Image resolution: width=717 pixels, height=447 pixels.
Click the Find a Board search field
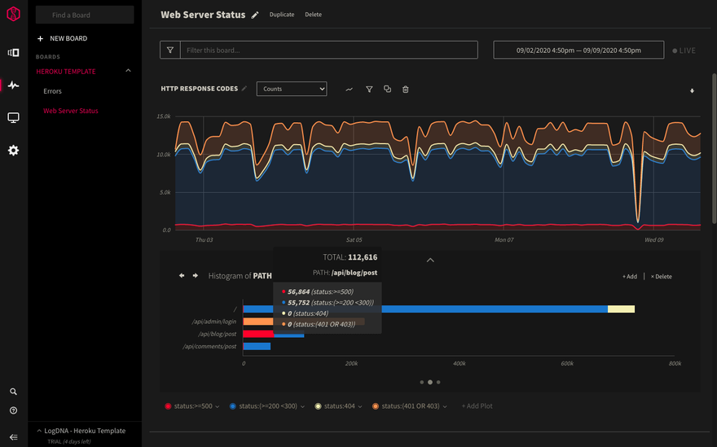pyautogui.click(x=85, y=15)
